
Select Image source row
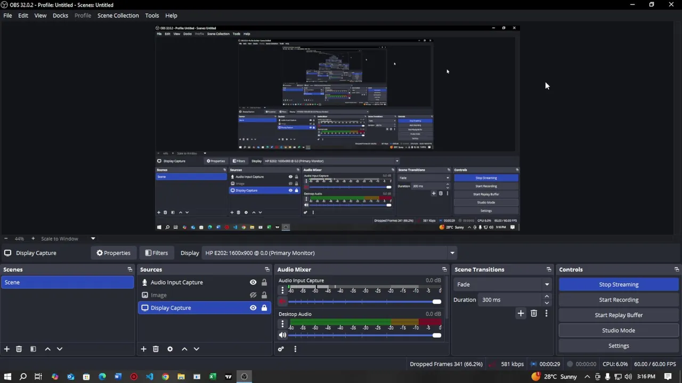click(205, 295)
